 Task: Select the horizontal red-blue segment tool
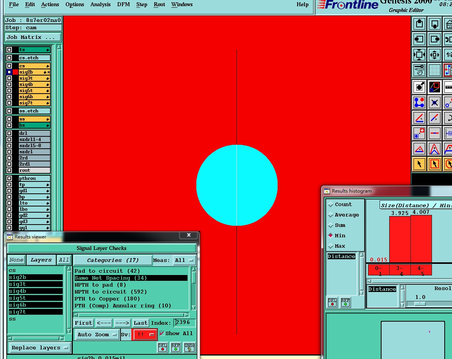[x=434, y=133]
